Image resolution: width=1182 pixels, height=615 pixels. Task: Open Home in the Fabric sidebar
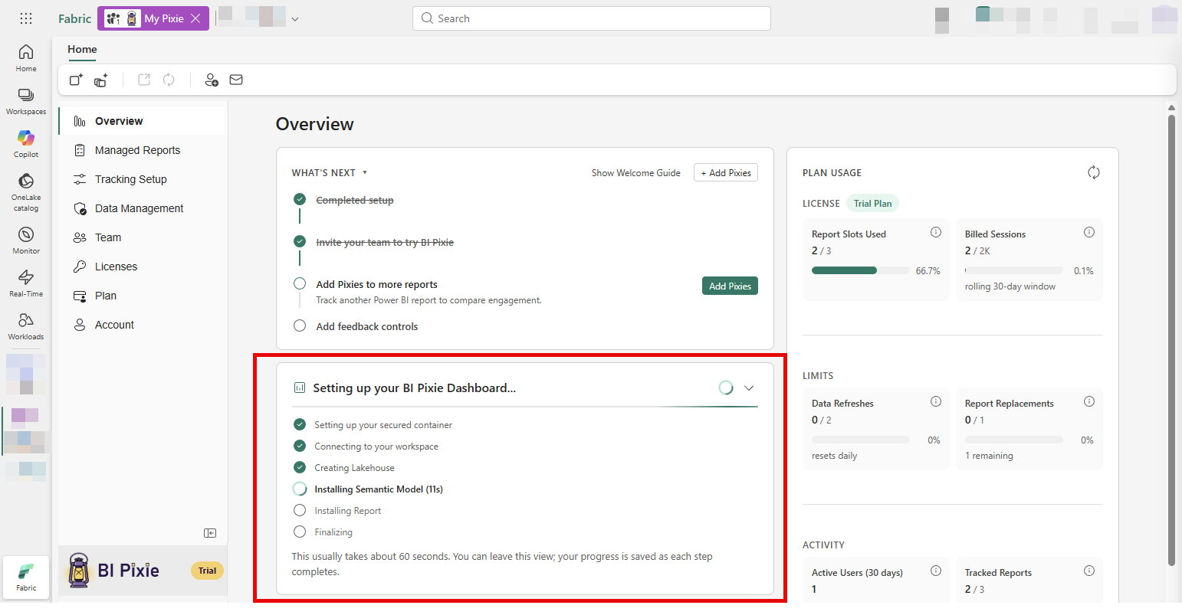point(26,58)
